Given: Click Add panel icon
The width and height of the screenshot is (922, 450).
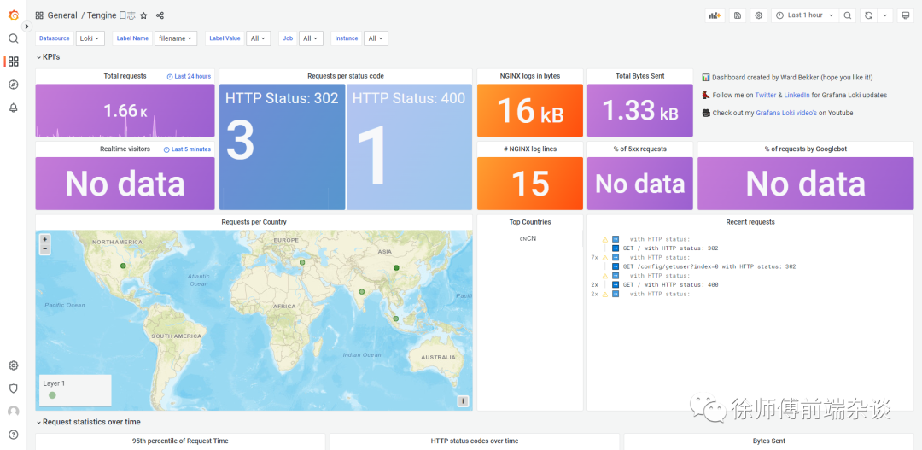Looking at the screenshot, I should (715, 16).
